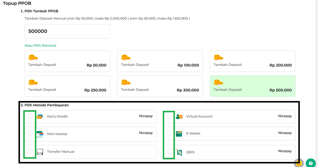Select the QRIS radio button

coord(169,151)
